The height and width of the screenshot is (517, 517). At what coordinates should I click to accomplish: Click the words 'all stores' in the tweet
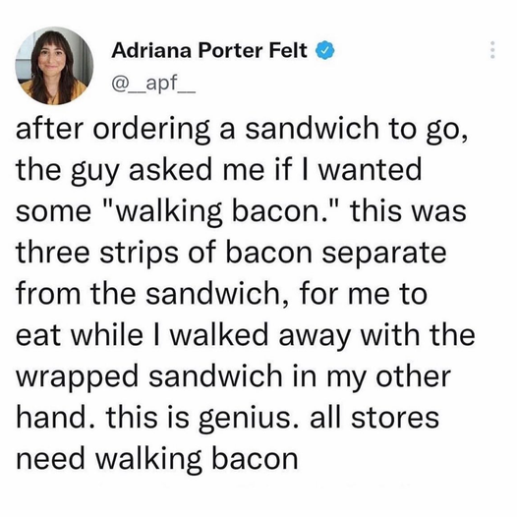pyautogui.click(x=374, y=418)
